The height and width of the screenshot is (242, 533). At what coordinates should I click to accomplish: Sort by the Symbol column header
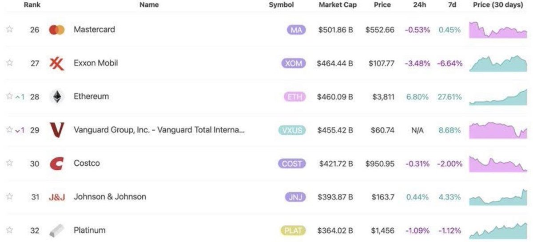point(281,5)
